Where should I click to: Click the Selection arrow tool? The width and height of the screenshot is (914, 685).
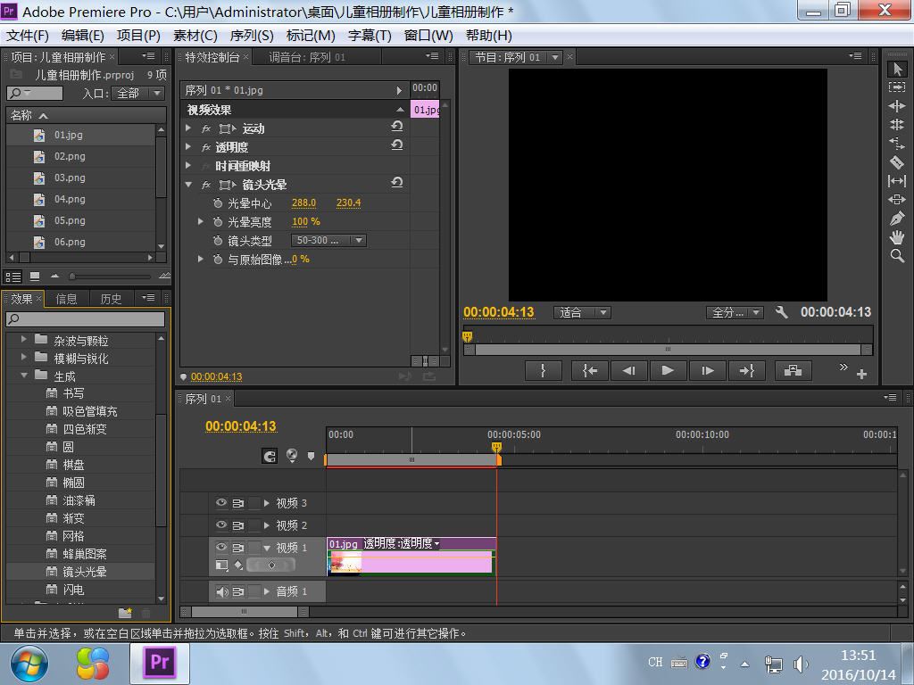coord(897,70)
